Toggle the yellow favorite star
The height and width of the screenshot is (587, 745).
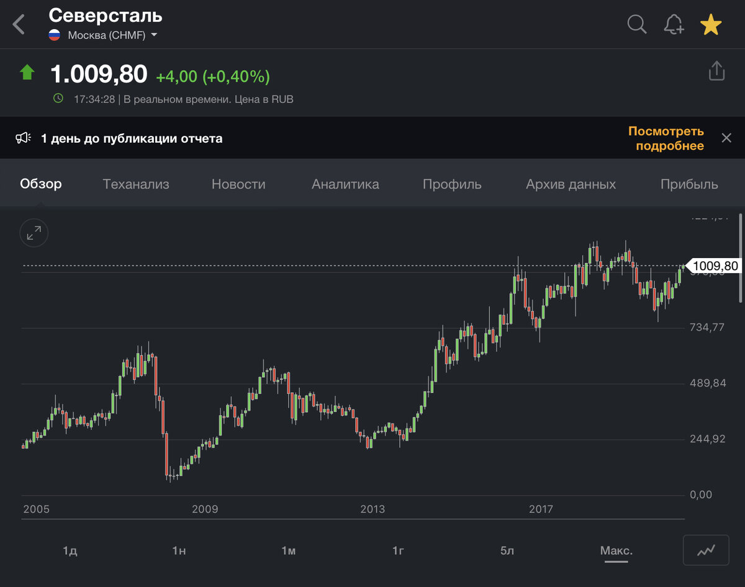click(711, 25)
